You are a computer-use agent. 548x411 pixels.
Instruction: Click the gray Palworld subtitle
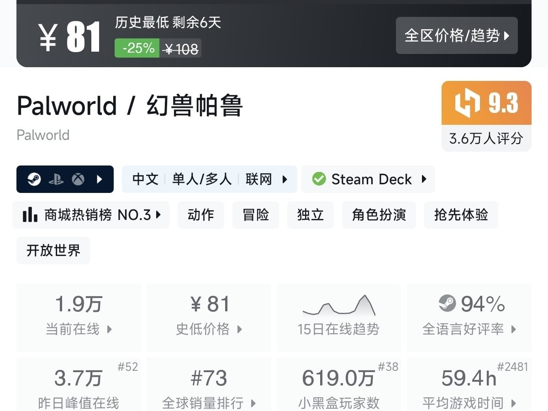[43, 135]
